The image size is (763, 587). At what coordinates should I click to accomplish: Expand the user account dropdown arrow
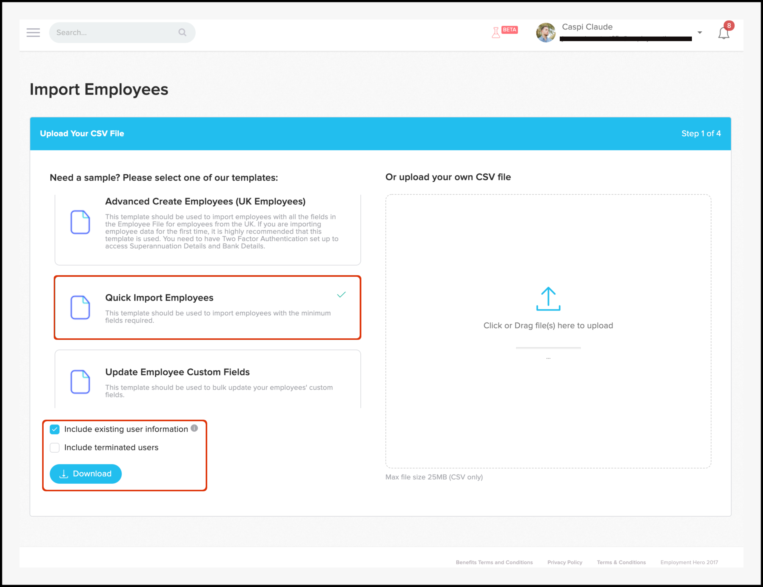coord(700,32)
